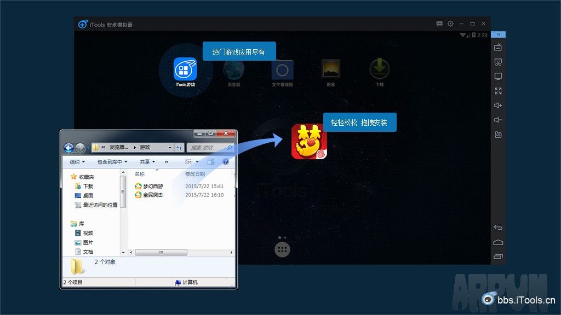Decrease emulator volume with speaker minus icon
This screenshot has height=315, width=561.
[x=498, y=120]
